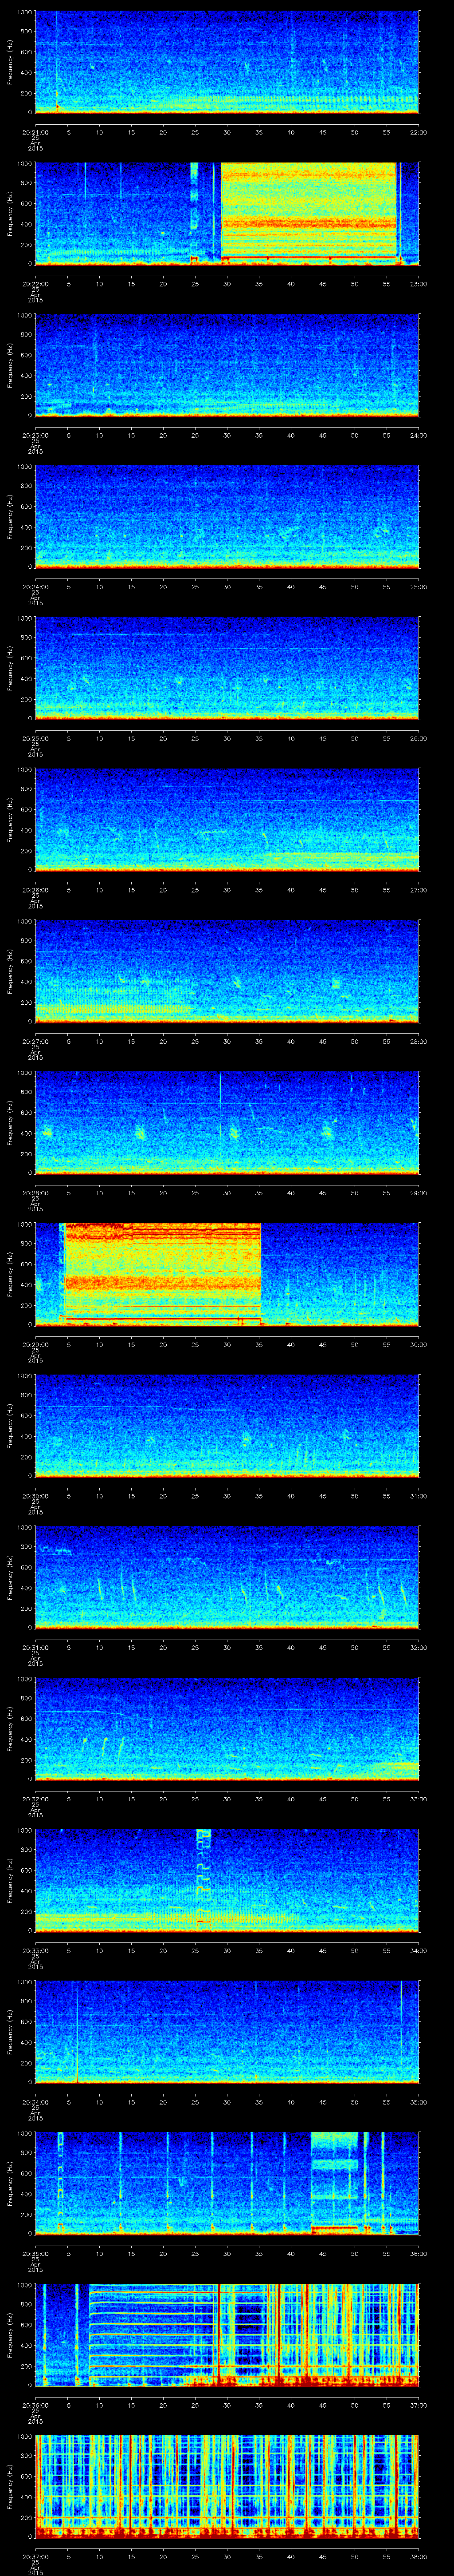The width and height of the screenshot is (454, 2576).
Task: Open the spectrogram panel starting at 20:30:00
Action: click(x=227, y=1426)
